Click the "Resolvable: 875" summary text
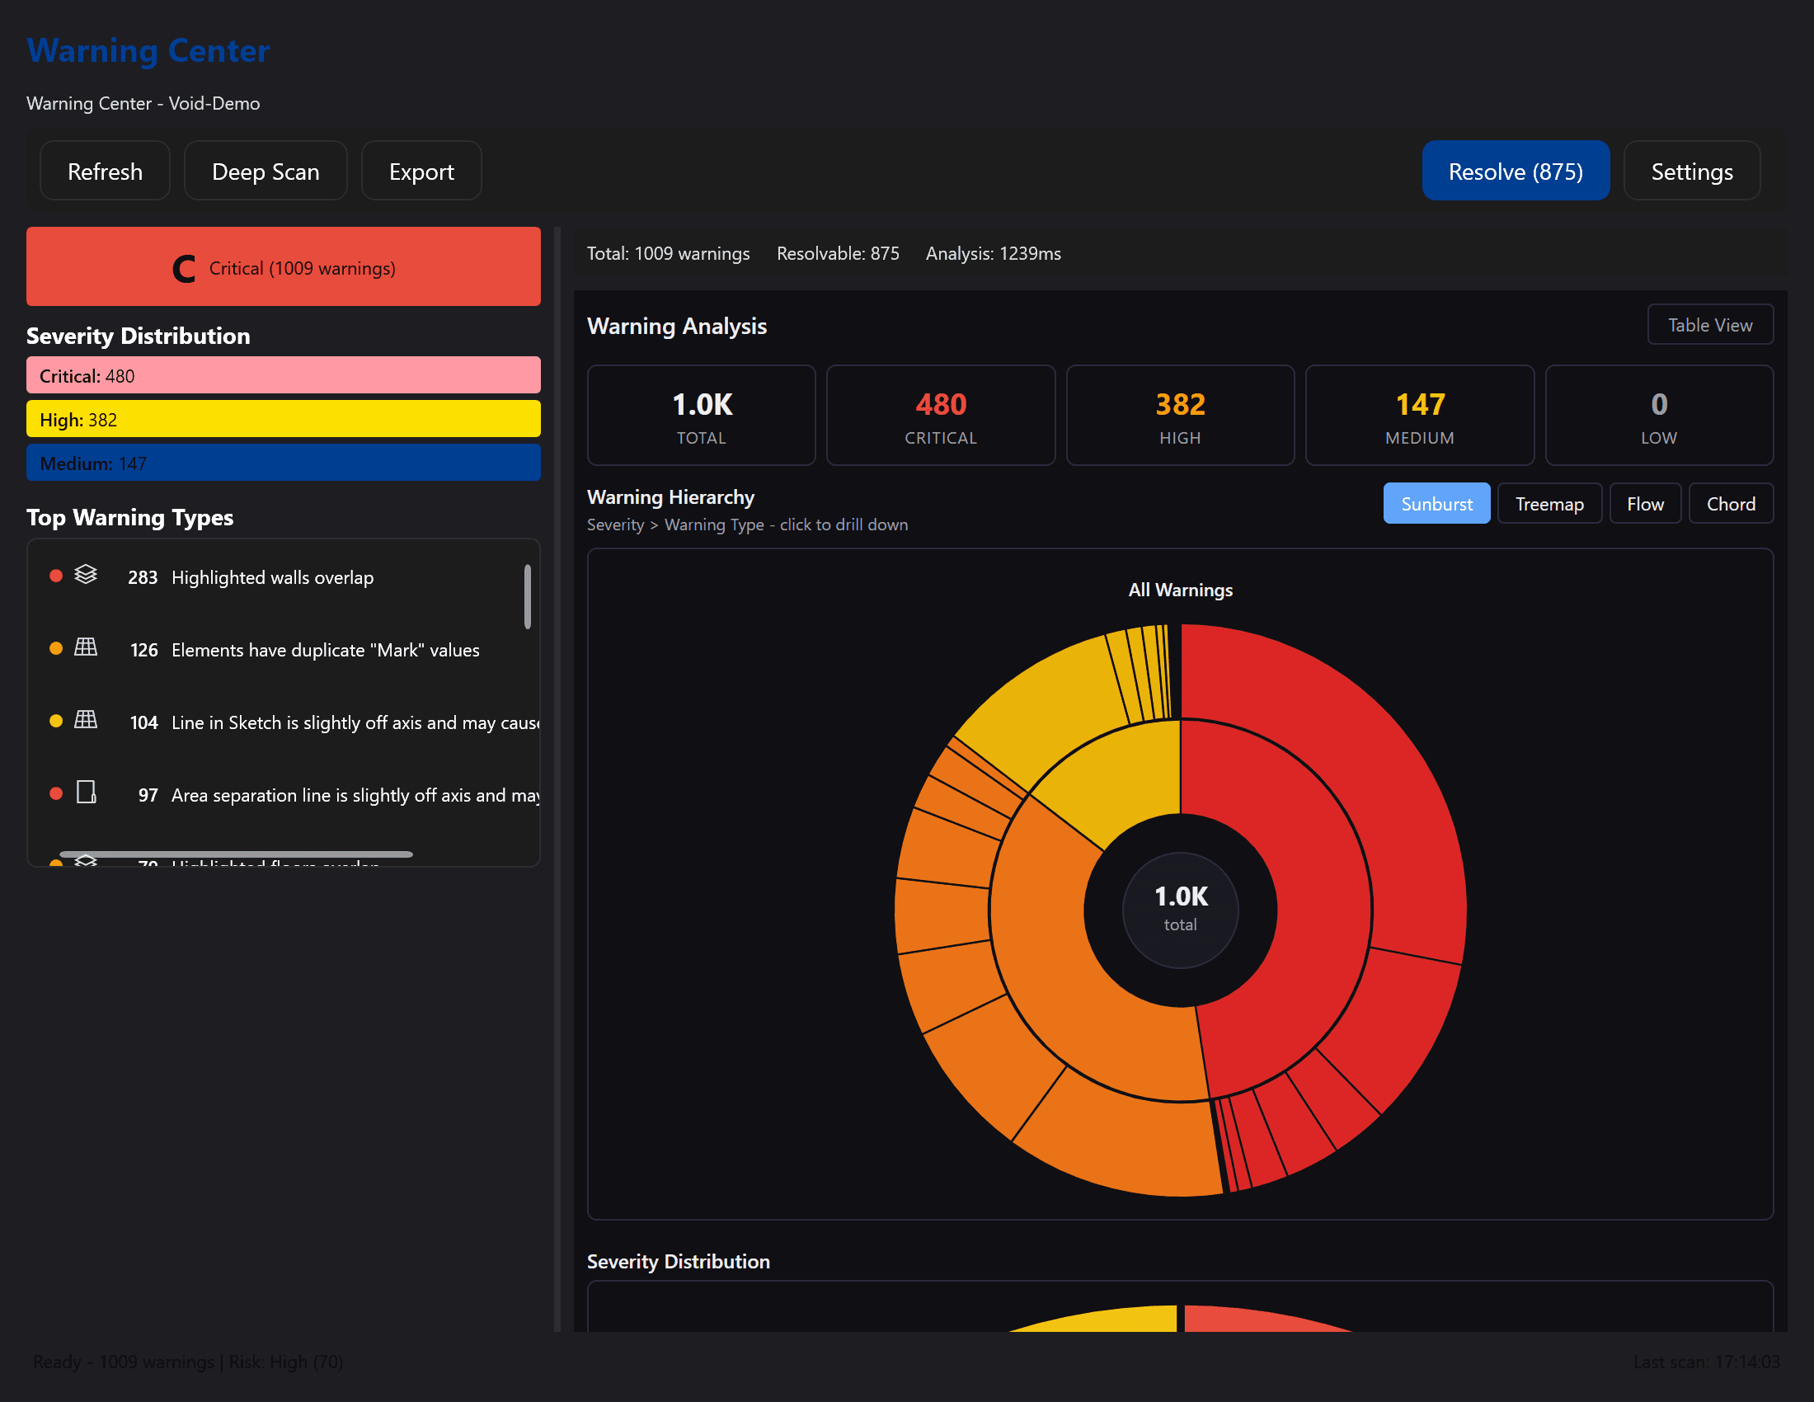The height and width of the screenshot is (1402, 1814). click(838, 253)
